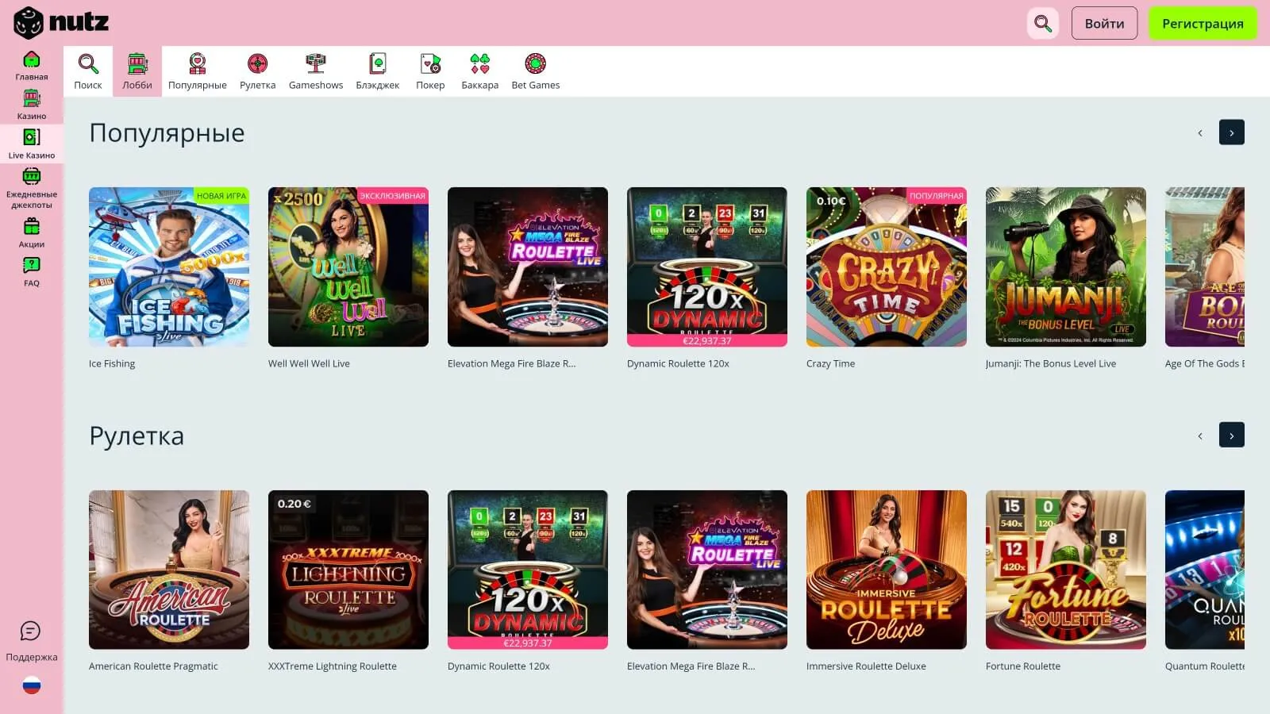This screenshot has width=1270, height=714.
Task: Click the Age Of The Gods thumbnail
Action: tap(1205, 267)
